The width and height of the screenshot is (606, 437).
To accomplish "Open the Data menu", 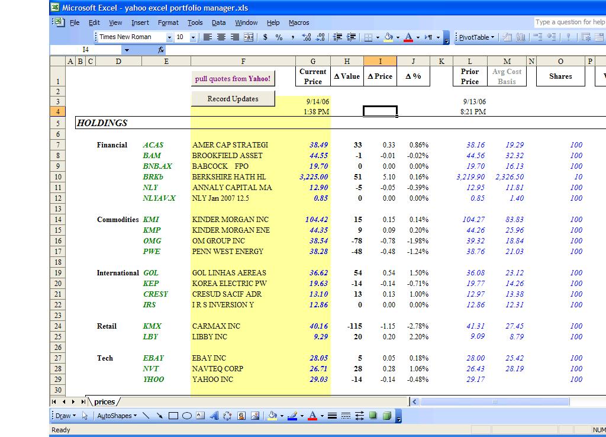I will (x=218, y=23).
